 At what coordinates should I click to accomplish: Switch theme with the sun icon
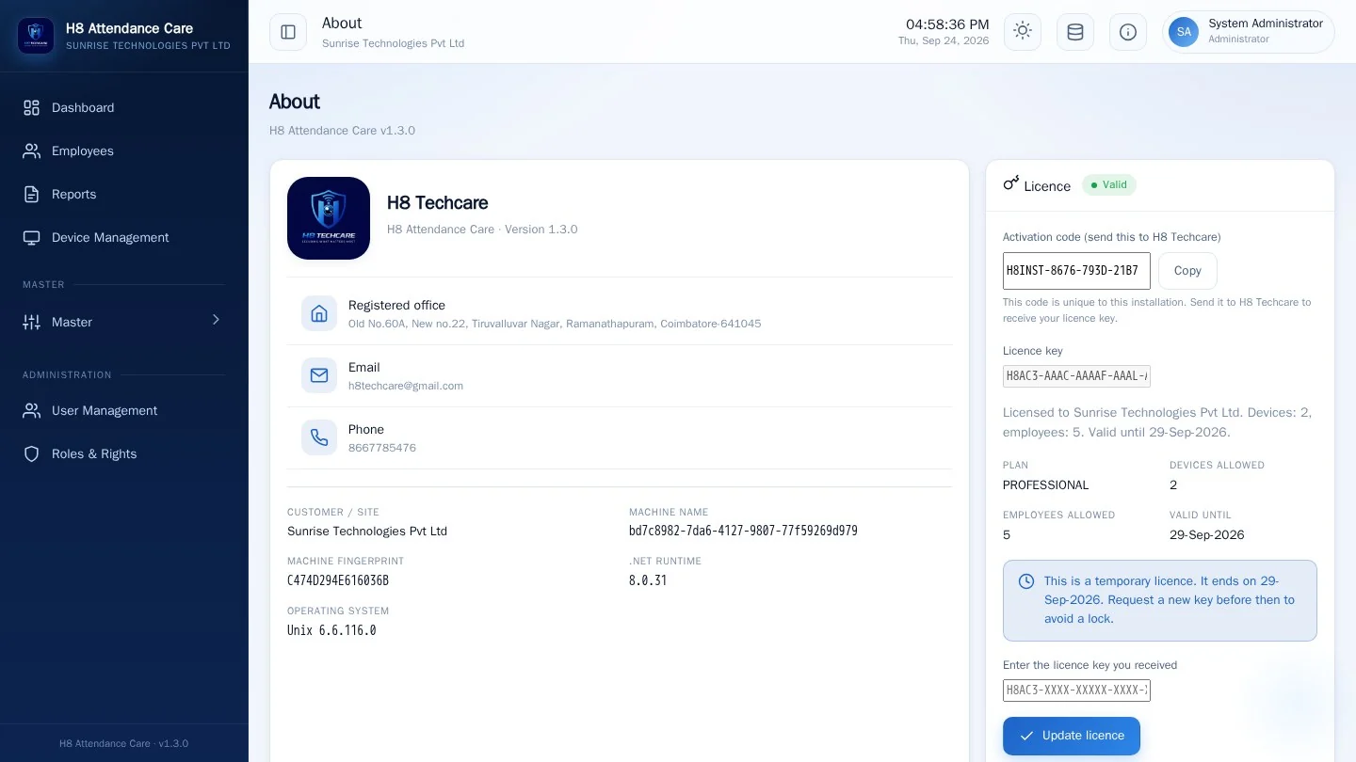(1023, 32)
